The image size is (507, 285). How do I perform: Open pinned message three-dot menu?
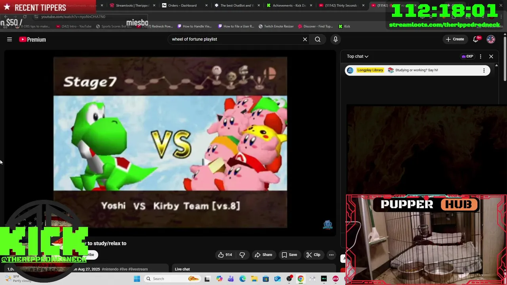(484, 70)
